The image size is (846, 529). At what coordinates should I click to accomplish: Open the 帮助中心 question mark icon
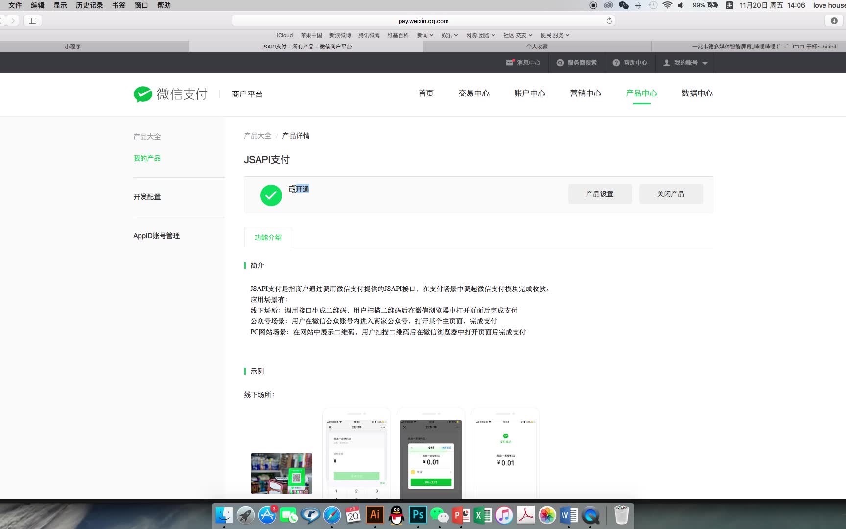[616, 63]
